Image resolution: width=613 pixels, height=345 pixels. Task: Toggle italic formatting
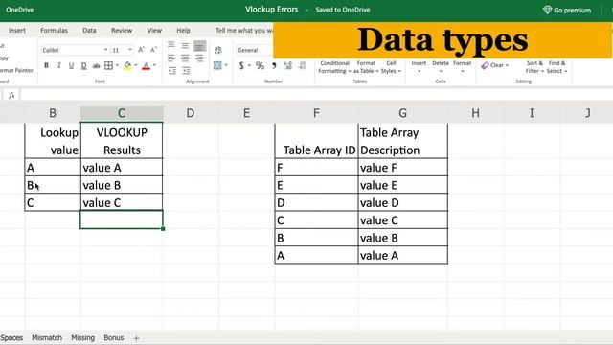tap(58, 66)
